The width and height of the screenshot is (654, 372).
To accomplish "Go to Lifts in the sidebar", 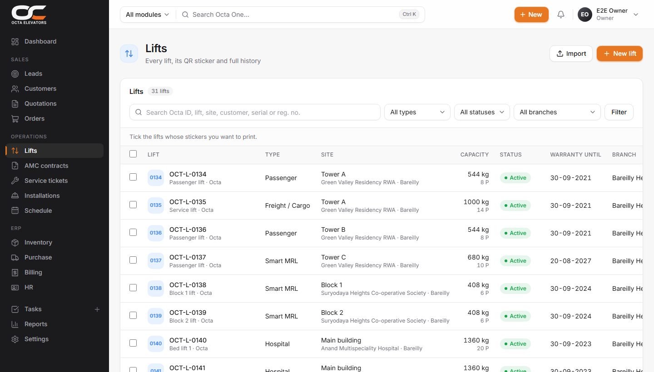I will click(x=54, y=151).
